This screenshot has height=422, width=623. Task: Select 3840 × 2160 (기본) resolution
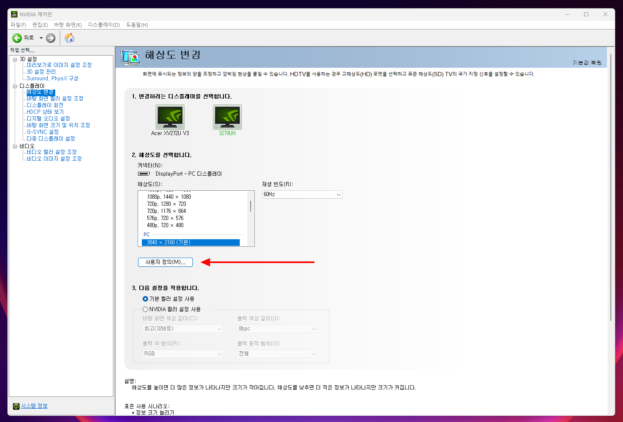(x=191, y=243)
